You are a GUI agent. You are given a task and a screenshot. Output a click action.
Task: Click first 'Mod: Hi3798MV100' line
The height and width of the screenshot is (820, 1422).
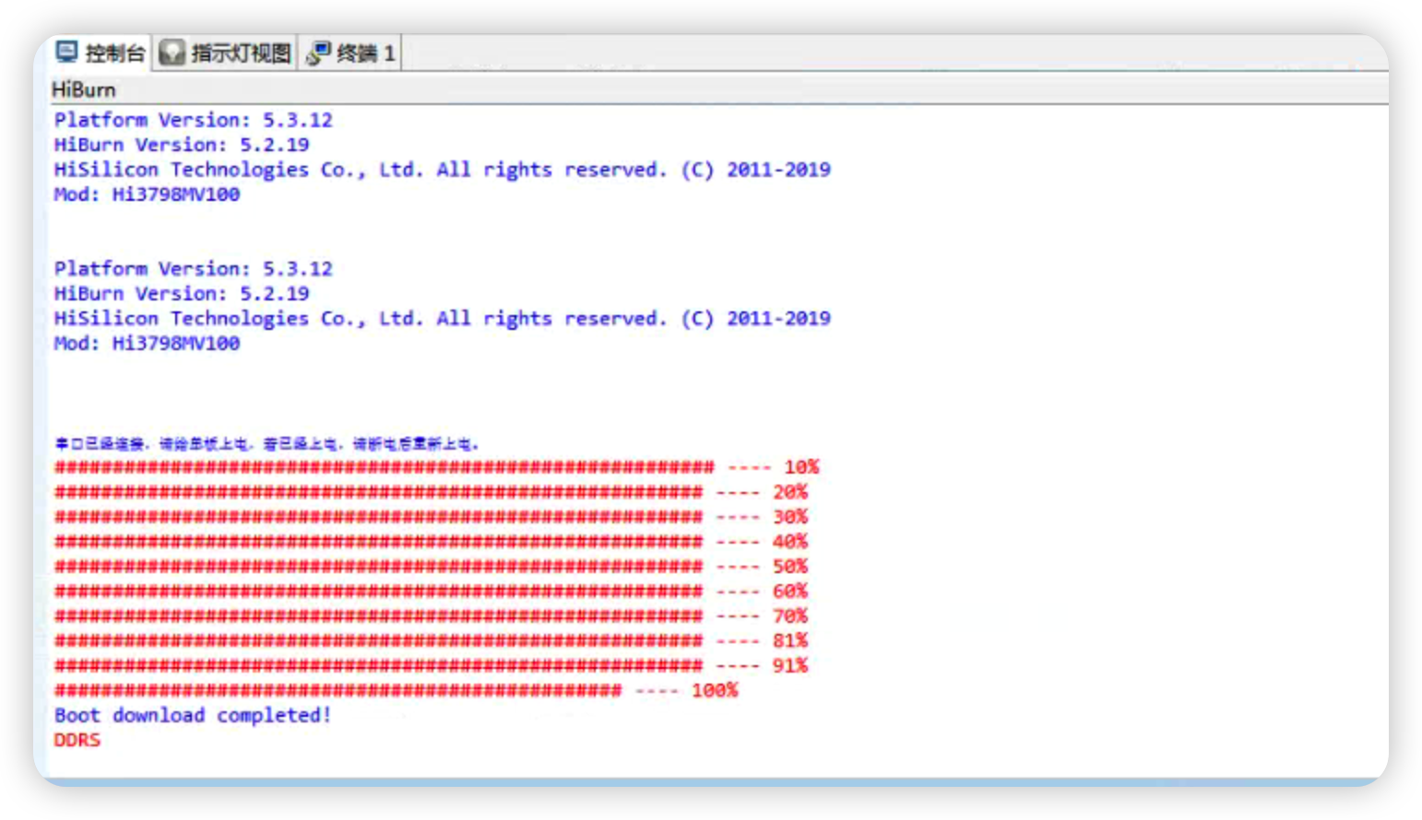click(147, 194)
